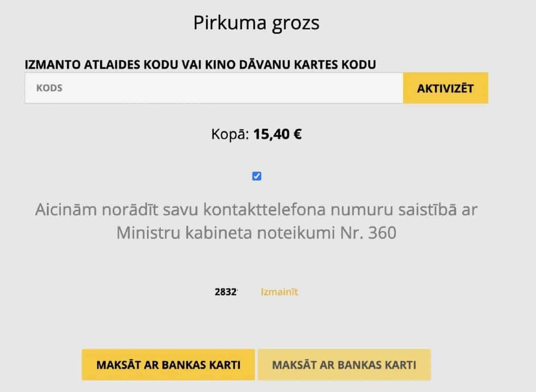Select the faded MAKSĀT AR BANKAS KARTI button
Screen dimensions: 536x392
(344, 365)
